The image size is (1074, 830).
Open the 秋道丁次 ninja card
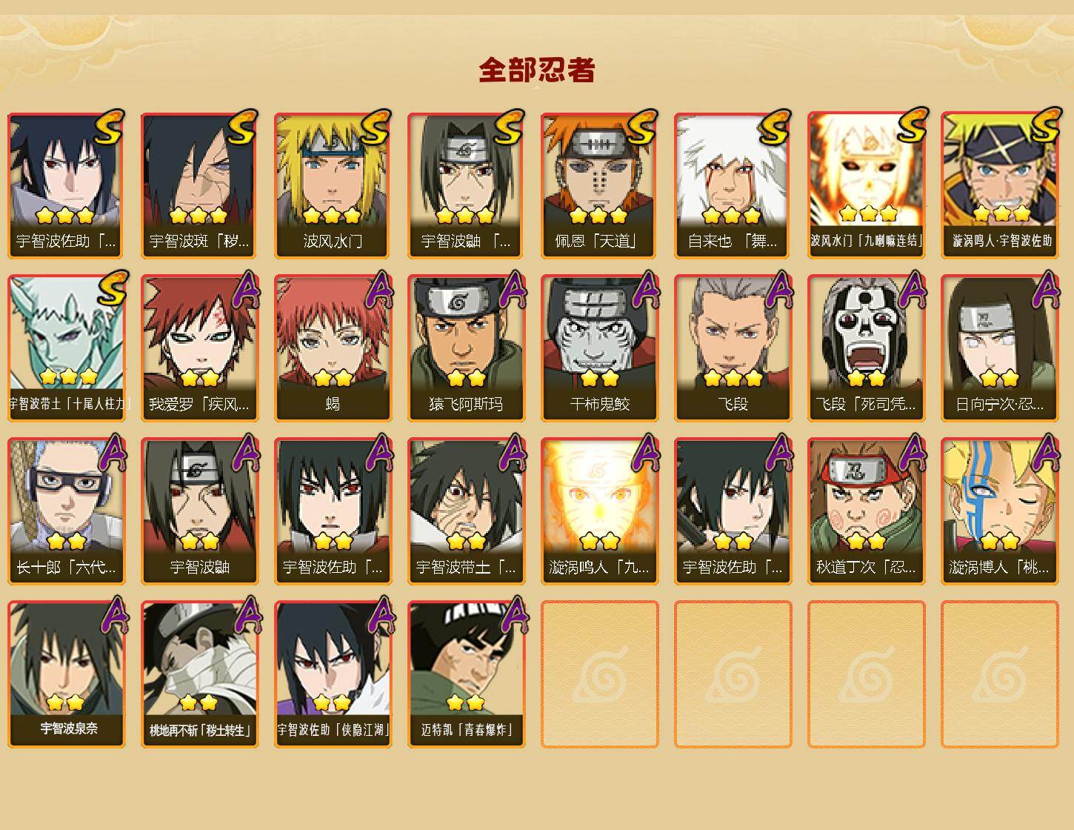pyautogui.click(x=866, y=511)
